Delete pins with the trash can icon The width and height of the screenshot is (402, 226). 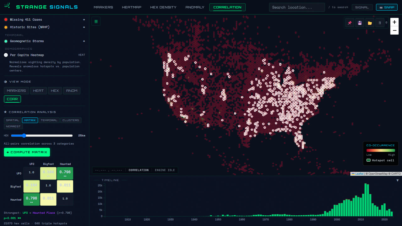click(x=380, y=23)
